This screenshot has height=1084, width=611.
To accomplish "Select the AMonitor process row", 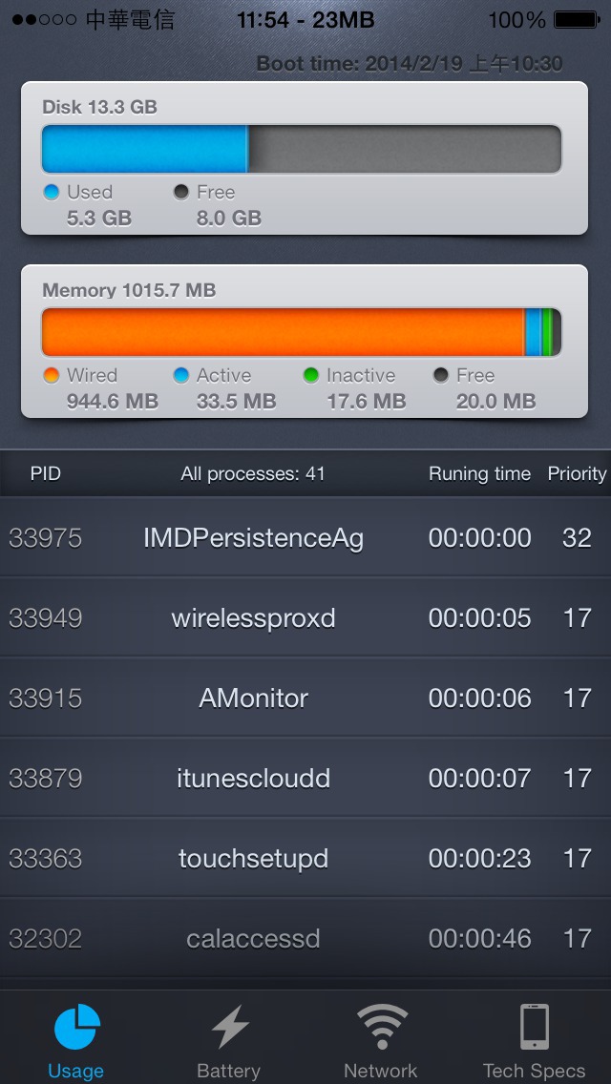I will tap(305, 698).
